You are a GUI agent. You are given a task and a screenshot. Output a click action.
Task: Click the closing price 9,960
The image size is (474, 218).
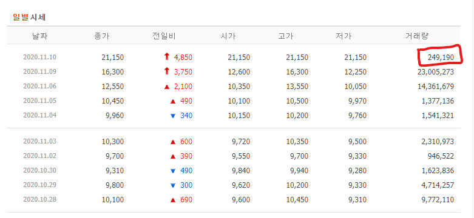pyautogui.click(x=115, y=115)
